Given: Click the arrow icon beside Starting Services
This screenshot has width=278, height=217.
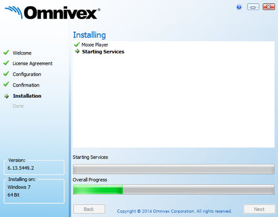Looking at the screenshot, I should point(77,51).
